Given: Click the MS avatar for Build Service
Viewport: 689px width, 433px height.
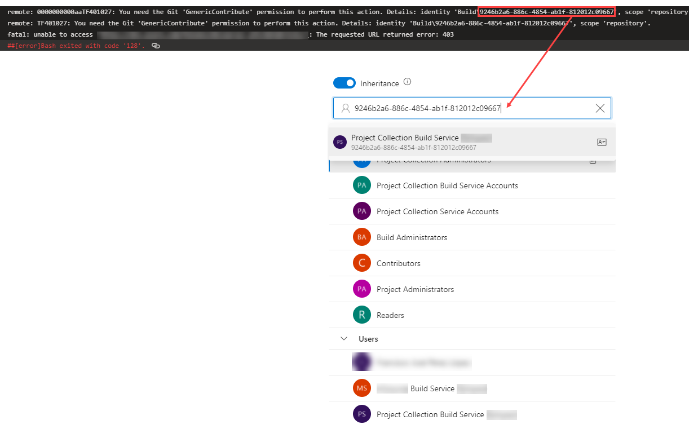Looking at the screenshot, I should (362, 388).
